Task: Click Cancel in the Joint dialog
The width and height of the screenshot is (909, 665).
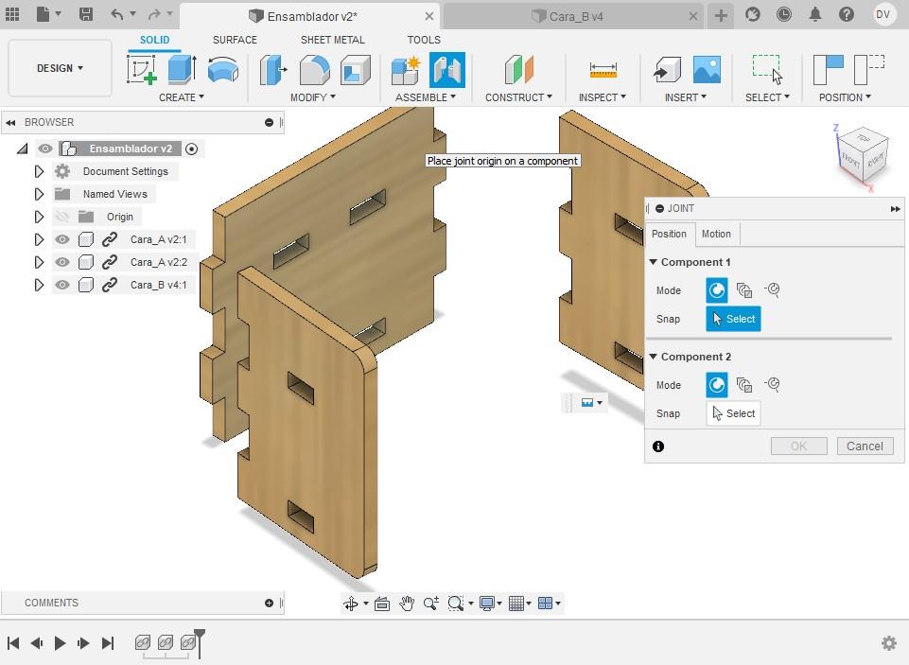Action: coord(865,446)
